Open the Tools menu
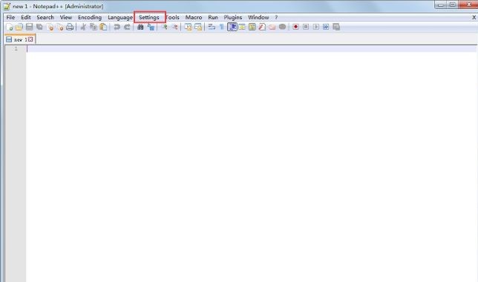478x282 pixels. pyautogui.click(x=172, y=17)
